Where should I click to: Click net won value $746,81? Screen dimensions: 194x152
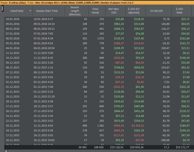119,68
